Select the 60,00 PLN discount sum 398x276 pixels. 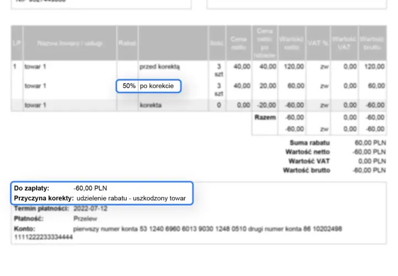pyautogui.click(x=370, y=142)
